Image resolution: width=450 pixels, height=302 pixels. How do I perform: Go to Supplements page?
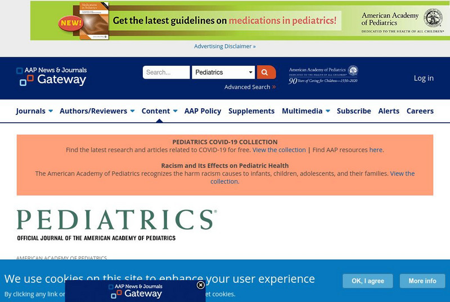[251, 111]
